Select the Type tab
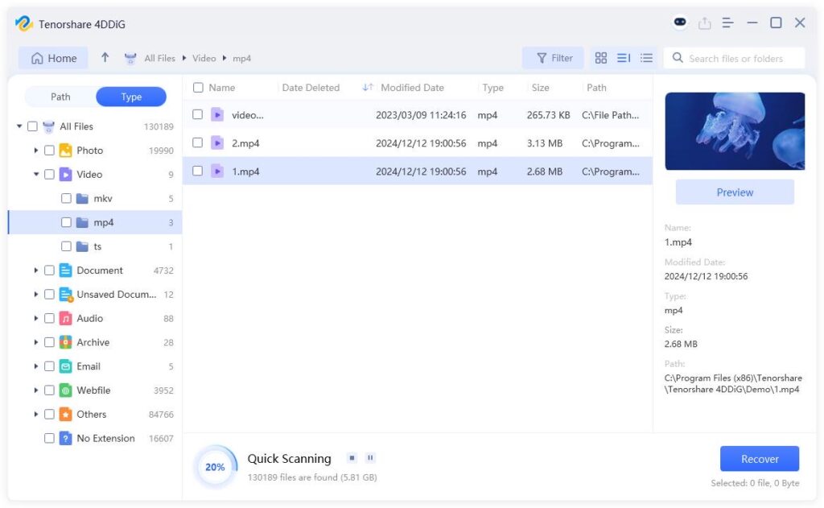This screenshot has height=508, width=824. click(x=131, y=97)
